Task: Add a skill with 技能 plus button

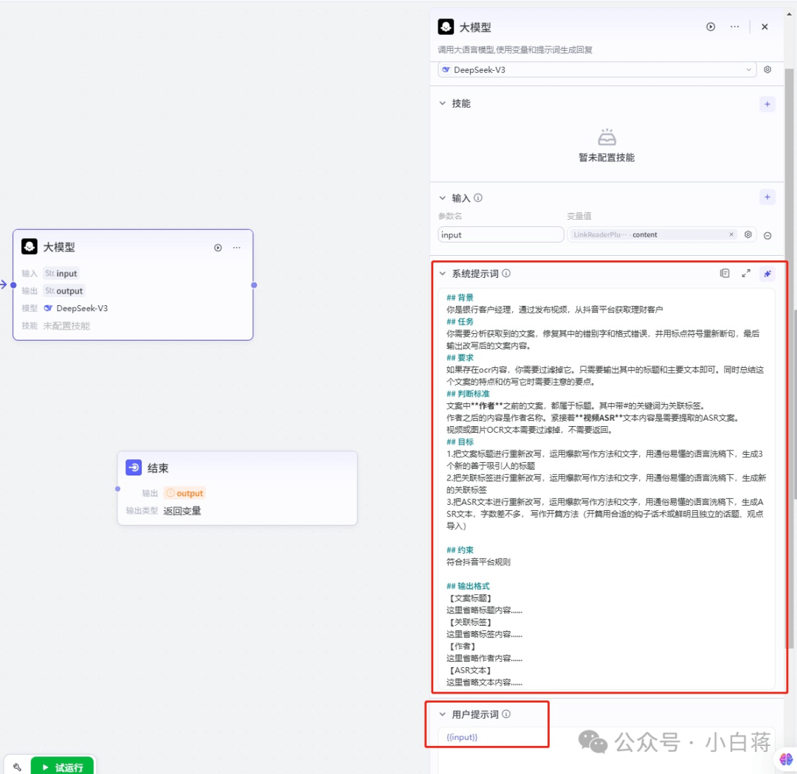Action: tap(767, 104)
